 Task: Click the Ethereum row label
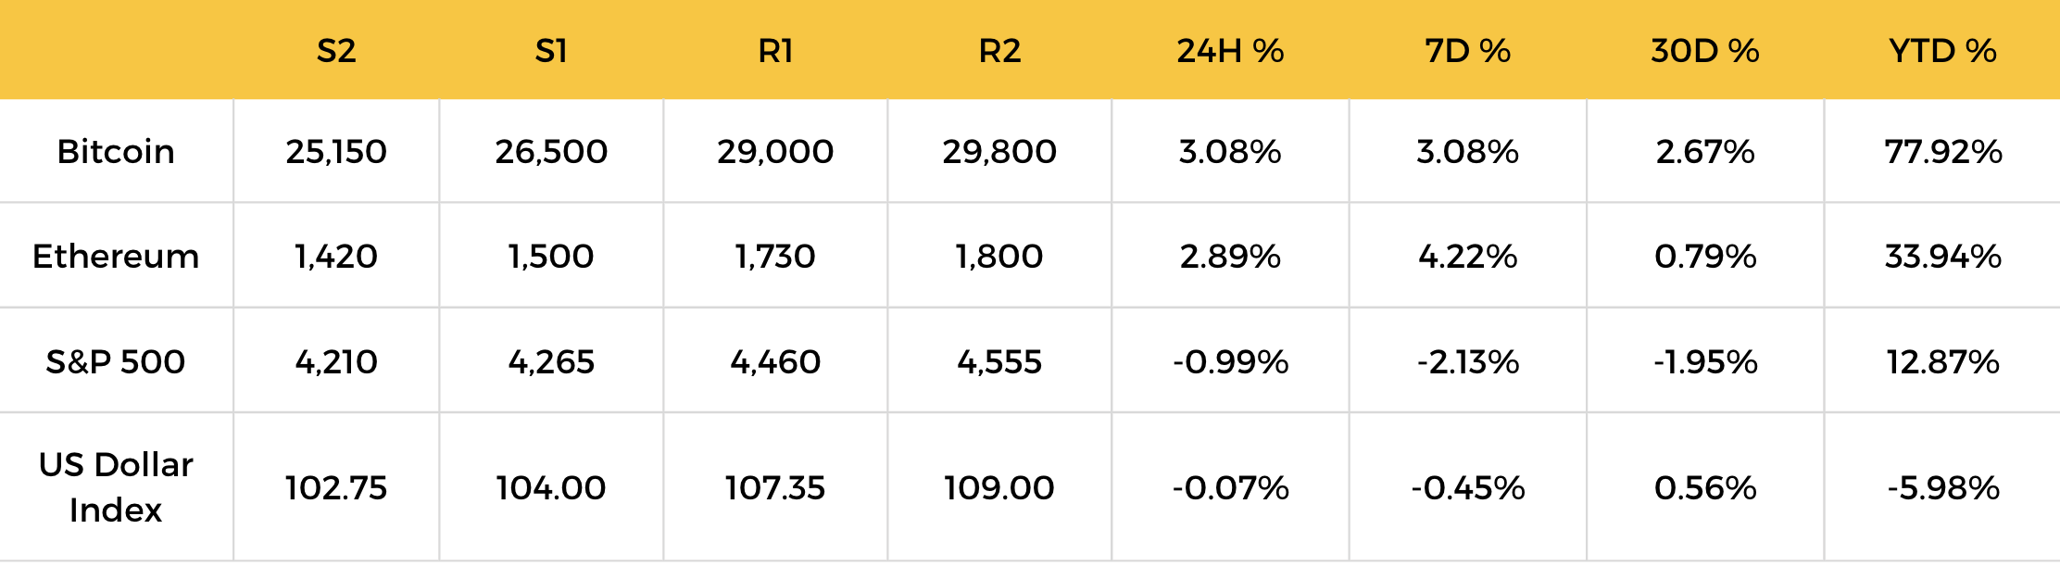click(x=116, y=256)
